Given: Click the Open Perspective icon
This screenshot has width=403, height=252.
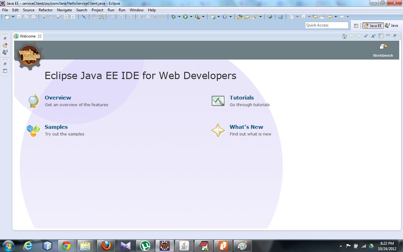Looking at the screenshot, I should [x=356, y=26].
